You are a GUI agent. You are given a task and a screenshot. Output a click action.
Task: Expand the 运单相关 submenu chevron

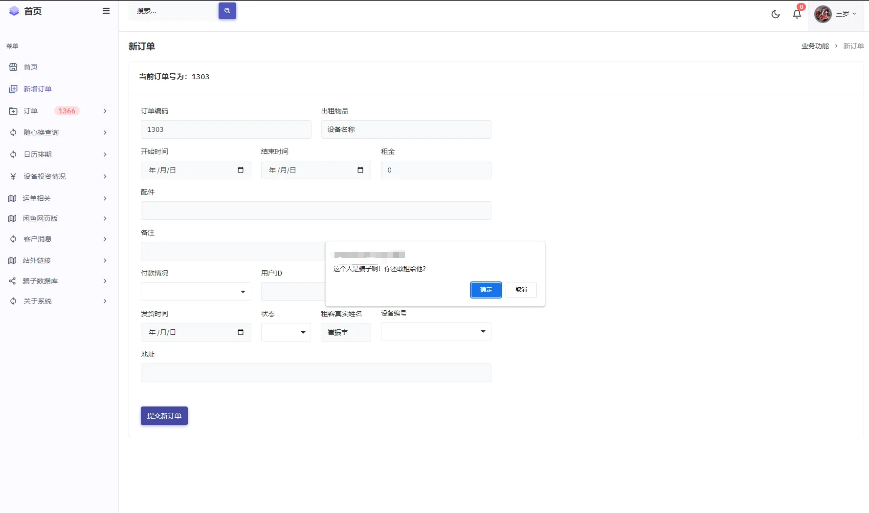coord(105,198)
